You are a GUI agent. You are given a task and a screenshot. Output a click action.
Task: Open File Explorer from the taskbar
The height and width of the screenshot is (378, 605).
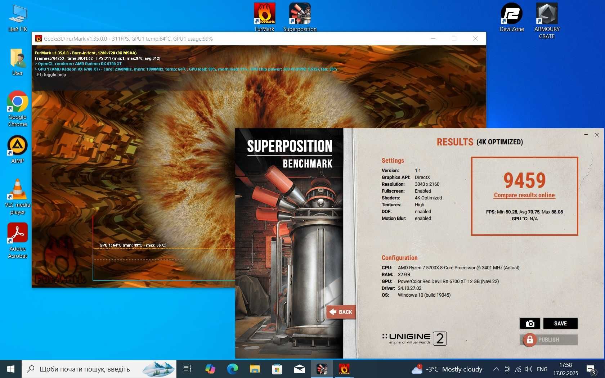[255, 369]
